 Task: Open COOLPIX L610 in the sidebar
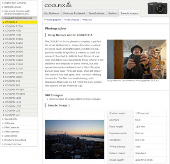click(x=19, y=102)
